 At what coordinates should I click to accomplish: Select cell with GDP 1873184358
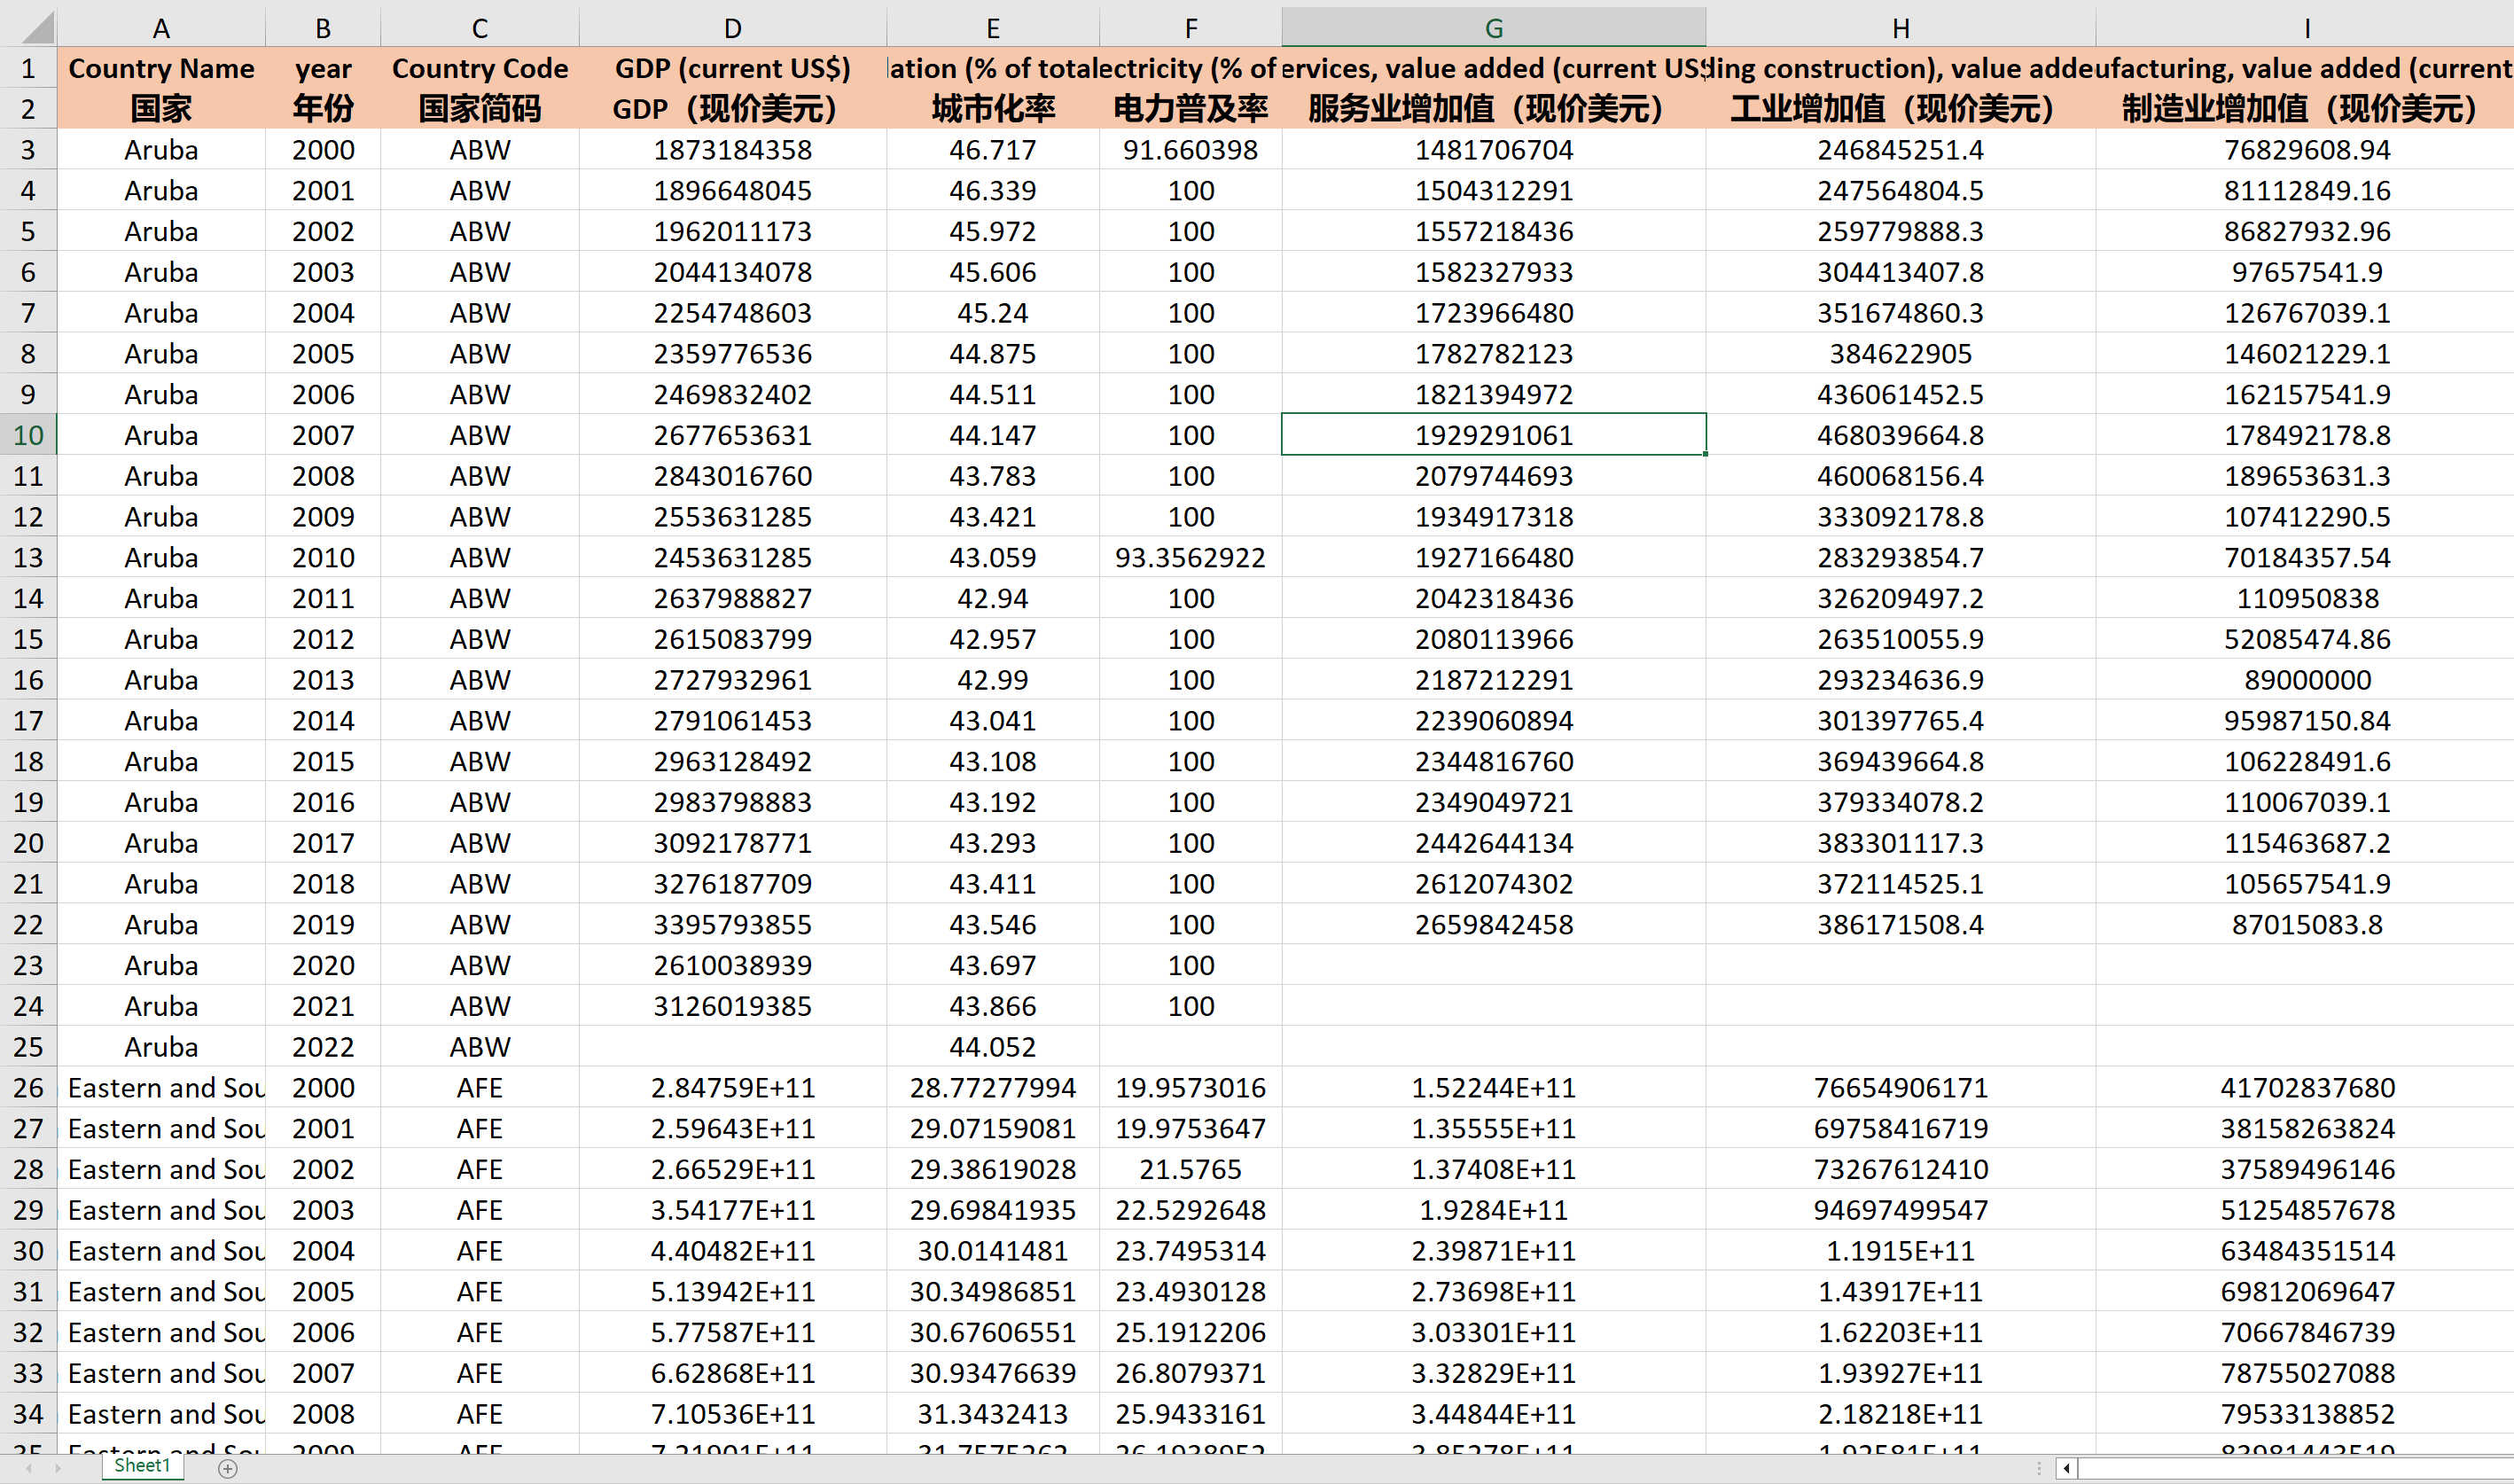coord(732,150)
